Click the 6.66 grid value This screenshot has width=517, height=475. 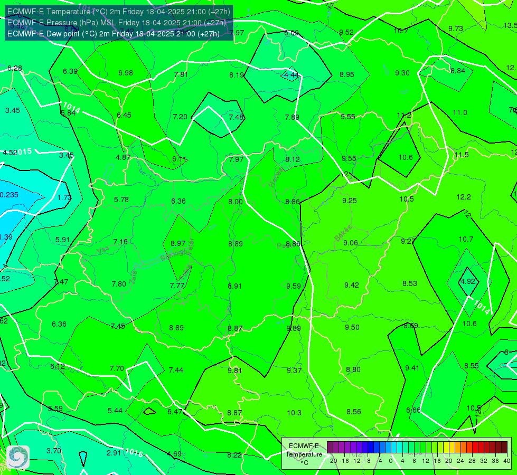(413, 411)
